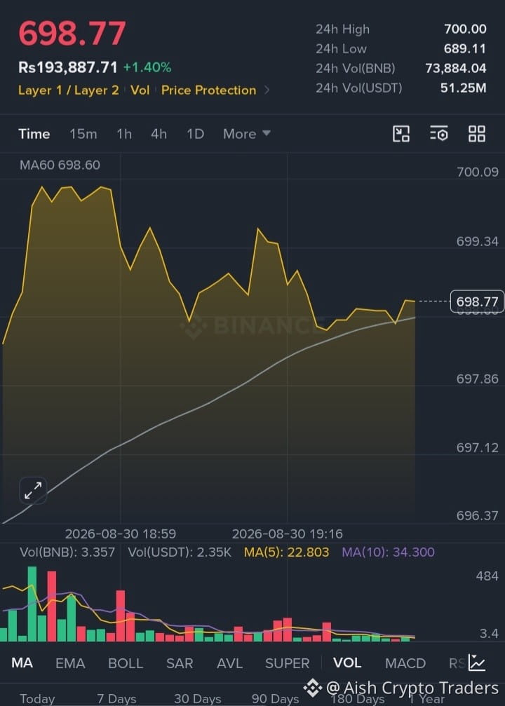Click the Rs193,887.71 converted price

tap(67, 67)
